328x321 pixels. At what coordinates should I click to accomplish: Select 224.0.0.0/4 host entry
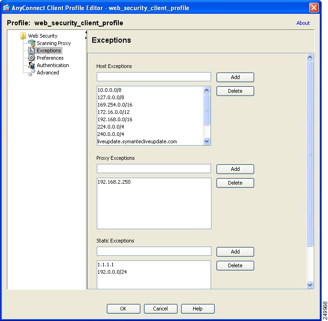point(150,127)
